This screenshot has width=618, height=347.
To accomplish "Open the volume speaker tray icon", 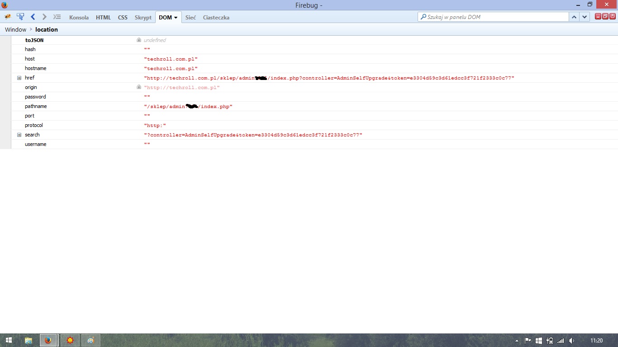I will point(572,341).
